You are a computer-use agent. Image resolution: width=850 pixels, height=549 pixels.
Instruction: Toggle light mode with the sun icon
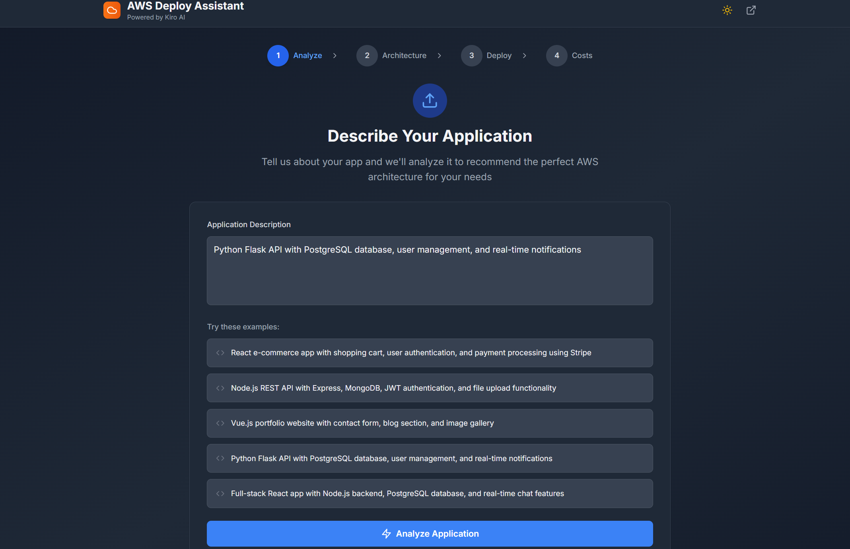click(x=727, y=10)
